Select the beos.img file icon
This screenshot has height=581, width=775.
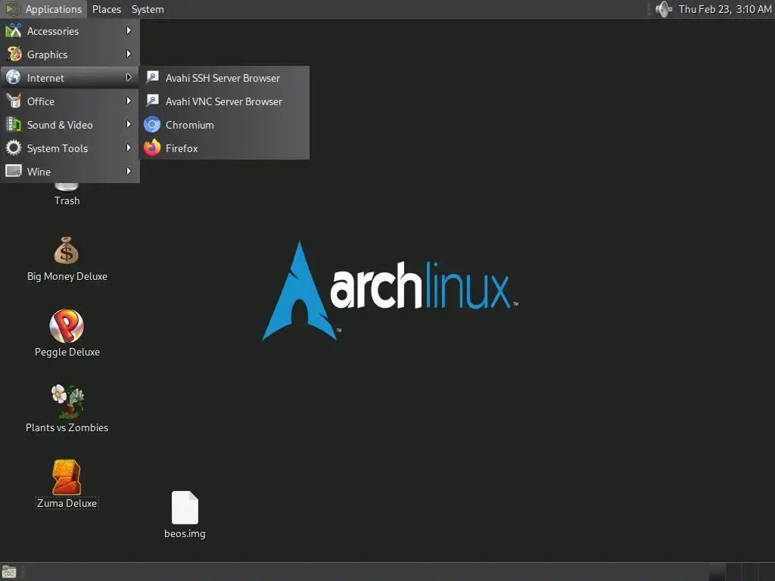(185, 508)
